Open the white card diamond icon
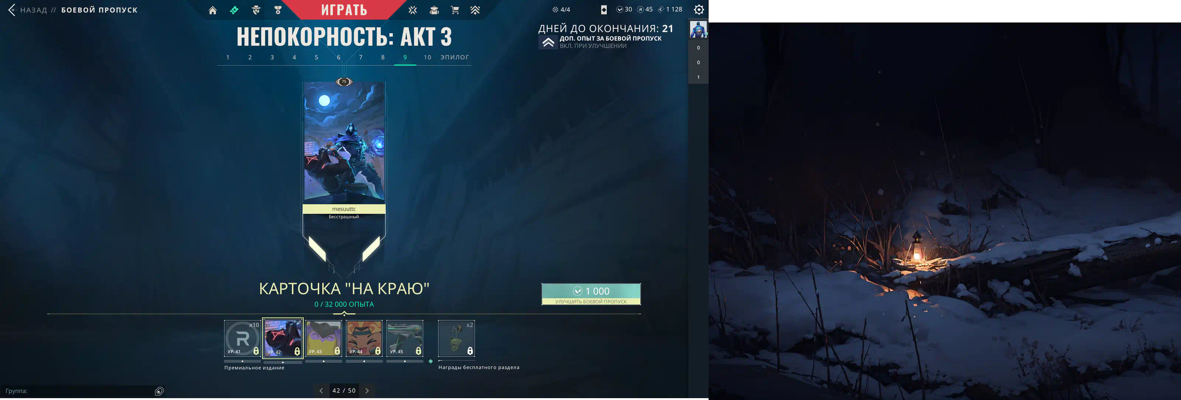Screen dimensions: 1181x400 click(604, 10)
